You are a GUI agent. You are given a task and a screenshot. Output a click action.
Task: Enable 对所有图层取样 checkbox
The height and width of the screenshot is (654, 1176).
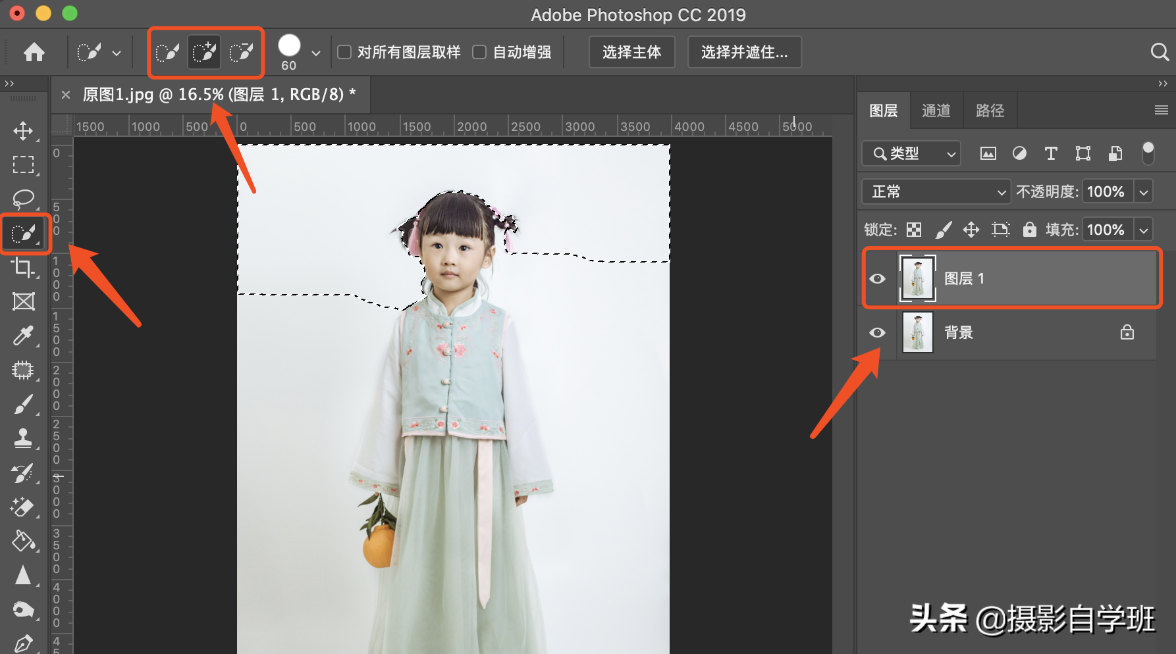(344, 52)
